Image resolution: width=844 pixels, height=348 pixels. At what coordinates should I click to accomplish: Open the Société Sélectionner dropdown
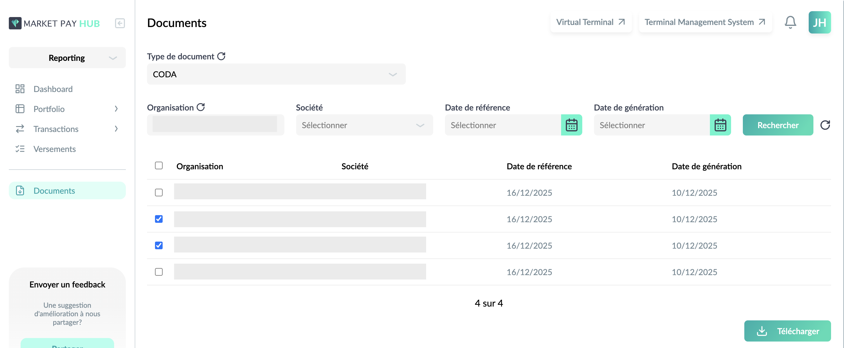point(364,125)
